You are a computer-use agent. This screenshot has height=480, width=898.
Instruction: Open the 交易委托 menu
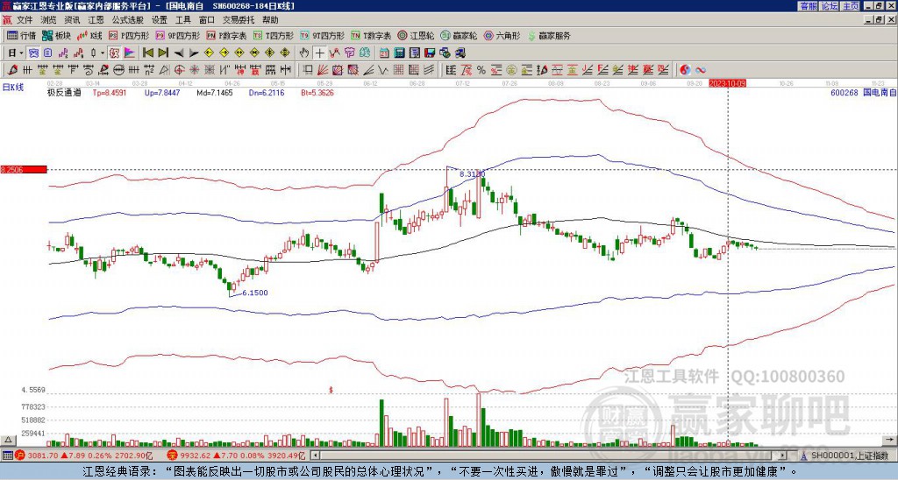[239, 20]
